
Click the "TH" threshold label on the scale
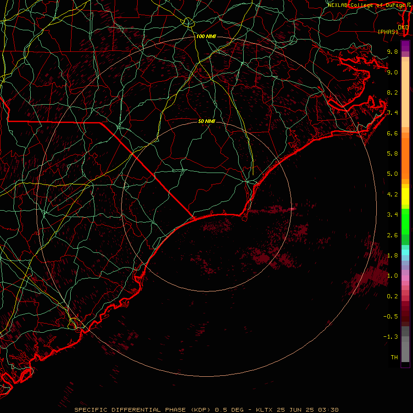[x=394, y=357]
